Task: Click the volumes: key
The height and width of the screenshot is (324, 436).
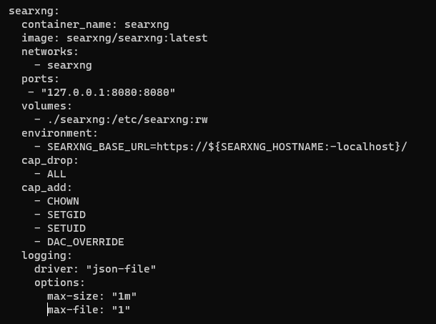Action: [x=46, y=106]
